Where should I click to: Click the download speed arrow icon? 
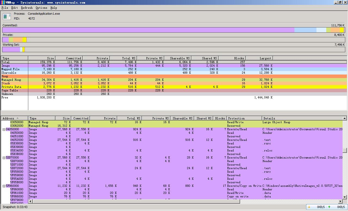tap(309, 207)
